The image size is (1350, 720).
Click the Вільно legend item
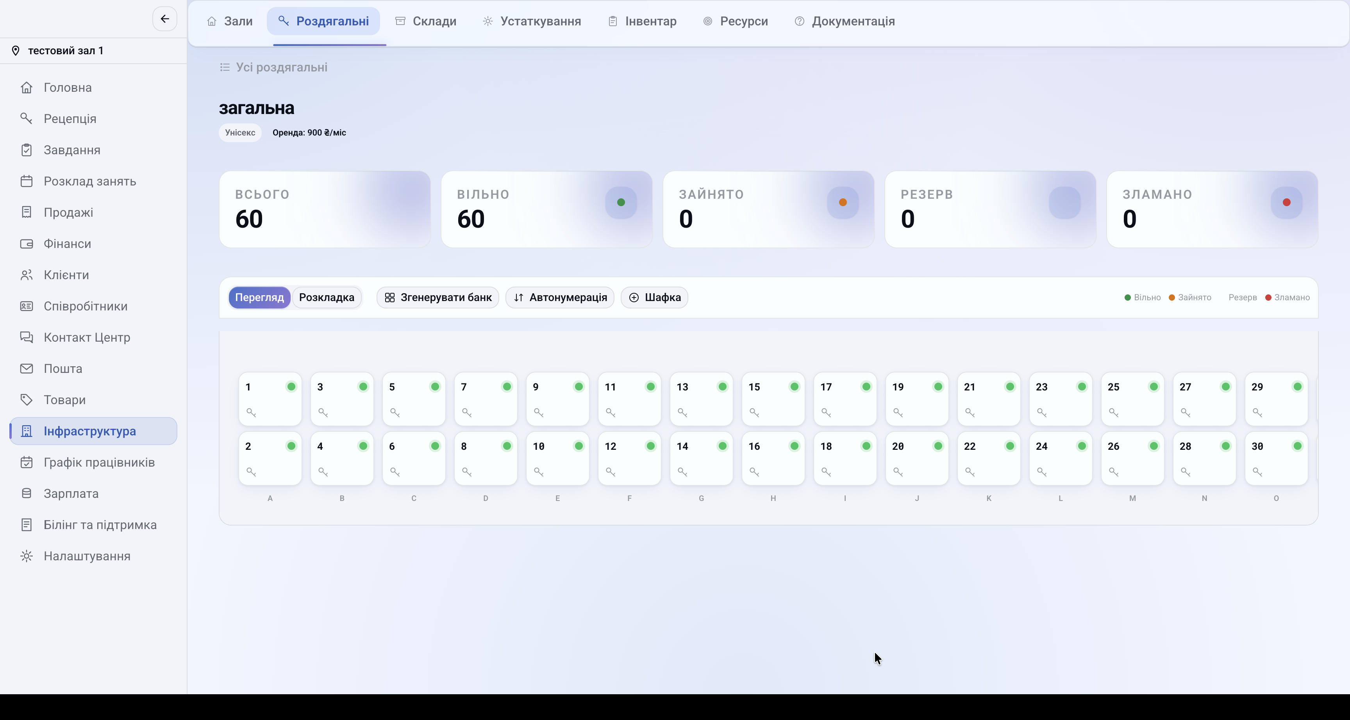click(1143, 298)
